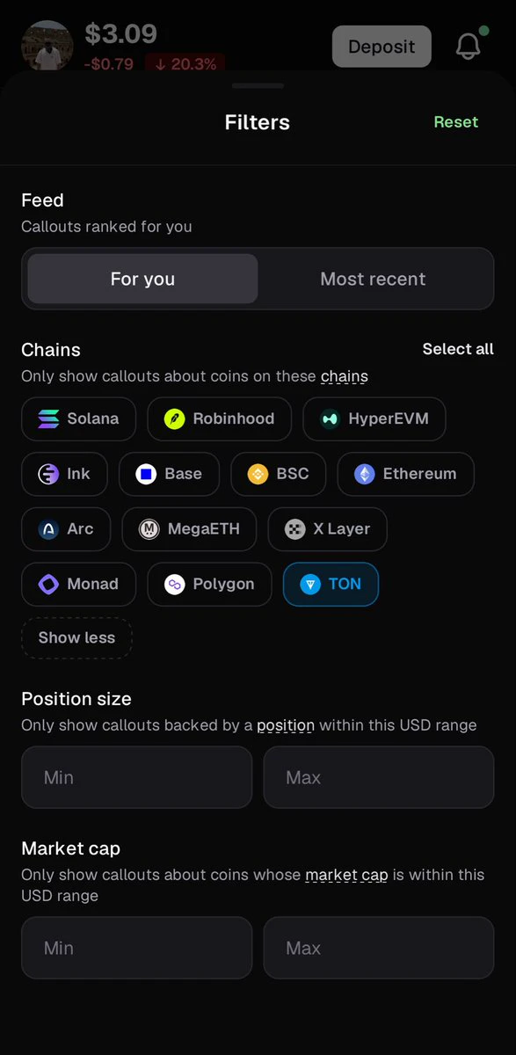Tap the user profile avatar
This screenshot has width=516, height=1055.
(47, 46)
